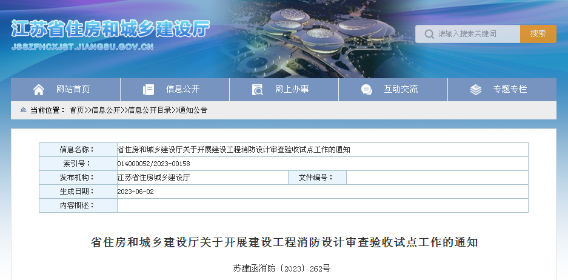
Task: Click the small home icon before 当前位置
Action: [23, 110]
